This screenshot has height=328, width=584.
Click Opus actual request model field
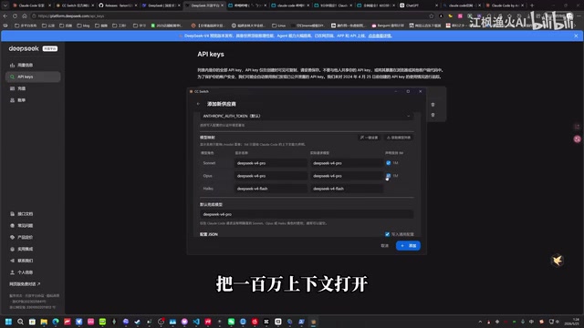tap(347, 176)
